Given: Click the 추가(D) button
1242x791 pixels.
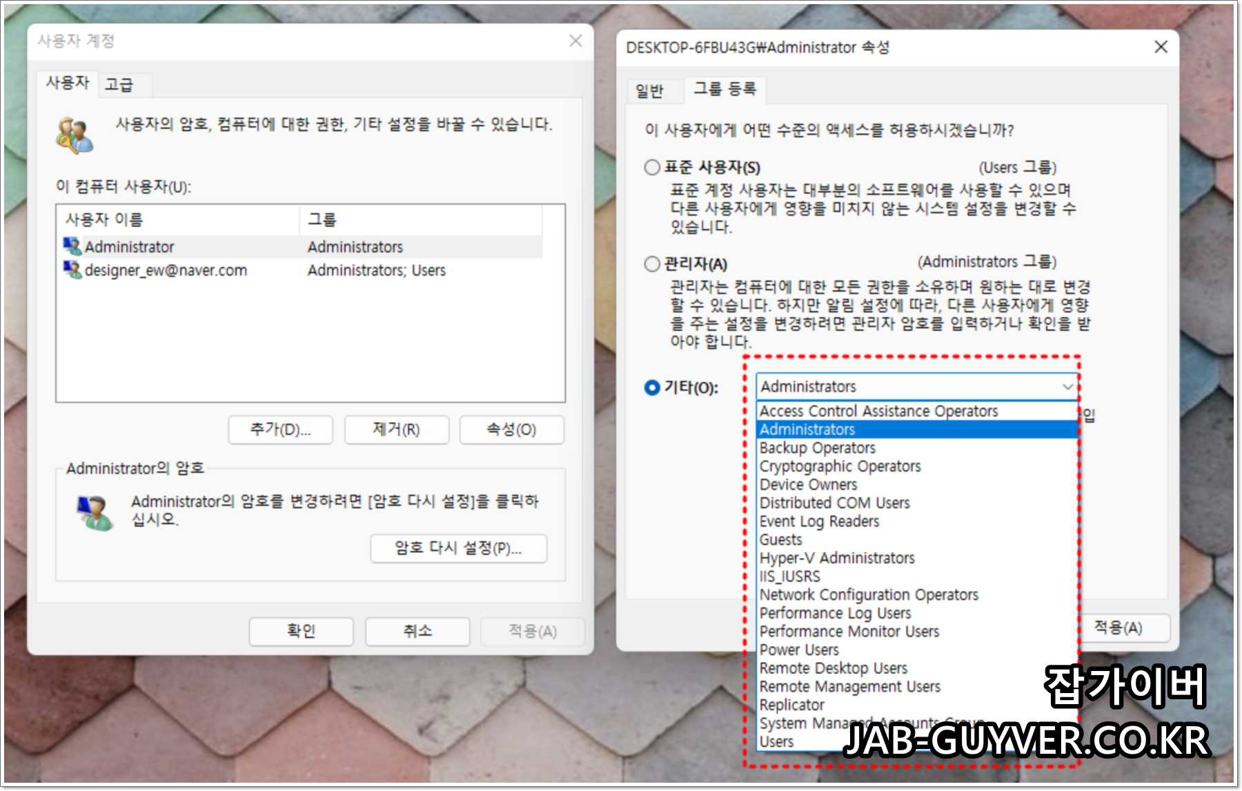Looking at the screenshot, I should (x=280, y=429).
